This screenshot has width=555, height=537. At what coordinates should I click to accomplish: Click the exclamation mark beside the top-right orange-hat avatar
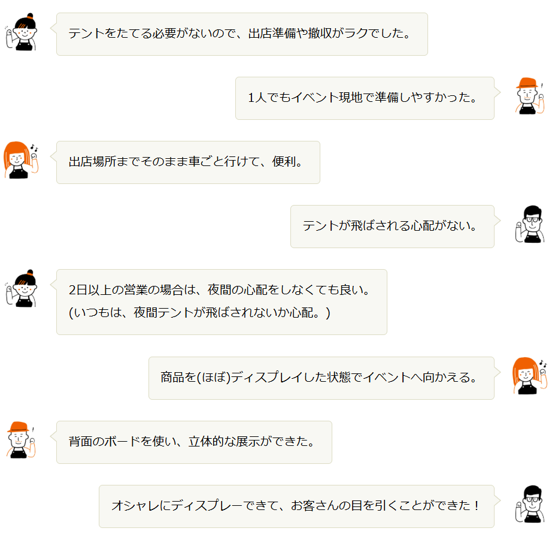(x=542, y=86)
